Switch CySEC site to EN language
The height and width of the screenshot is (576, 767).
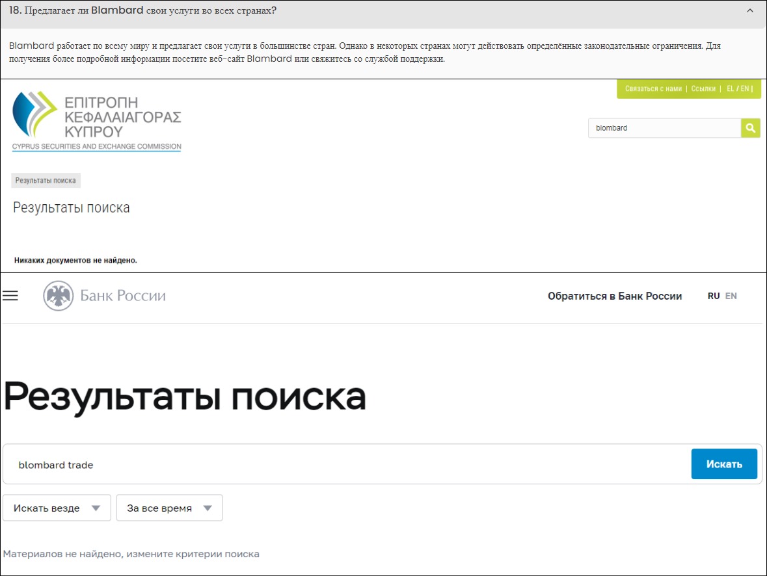pos(744,88)
